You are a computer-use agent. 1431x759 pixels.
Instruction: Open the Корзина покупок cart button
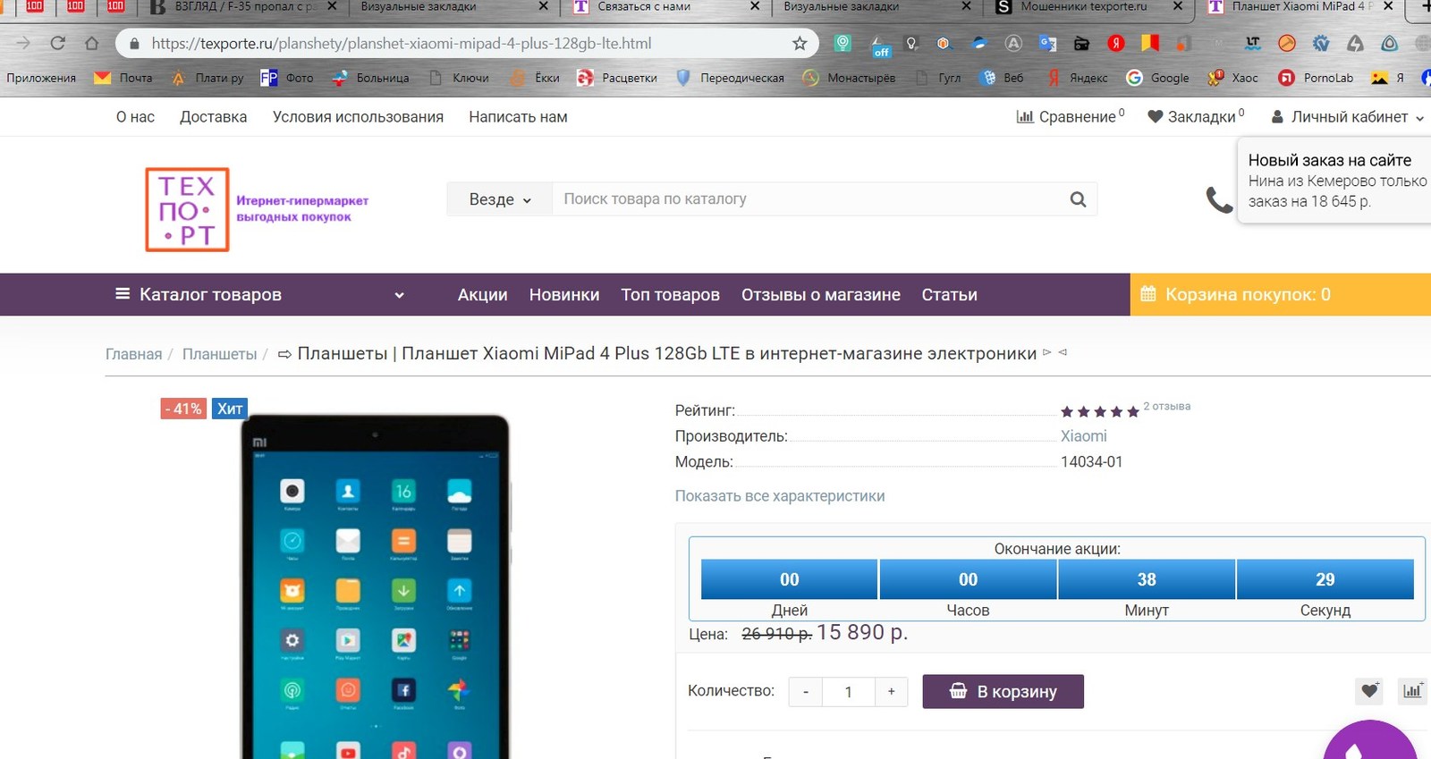coord(1281,294)
